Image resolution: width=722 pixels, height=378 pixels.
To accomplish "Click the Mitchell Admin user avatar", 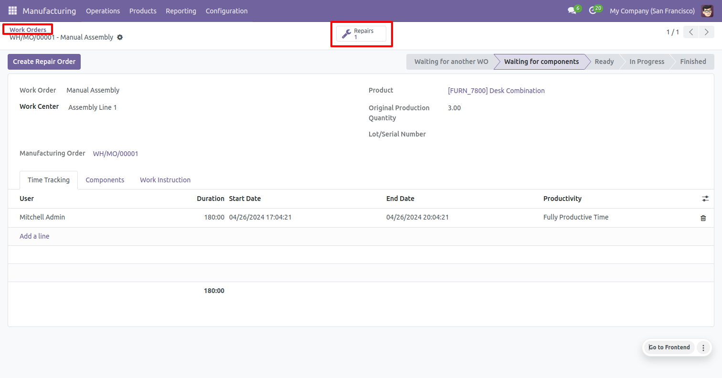I will [x=707, y=10].
